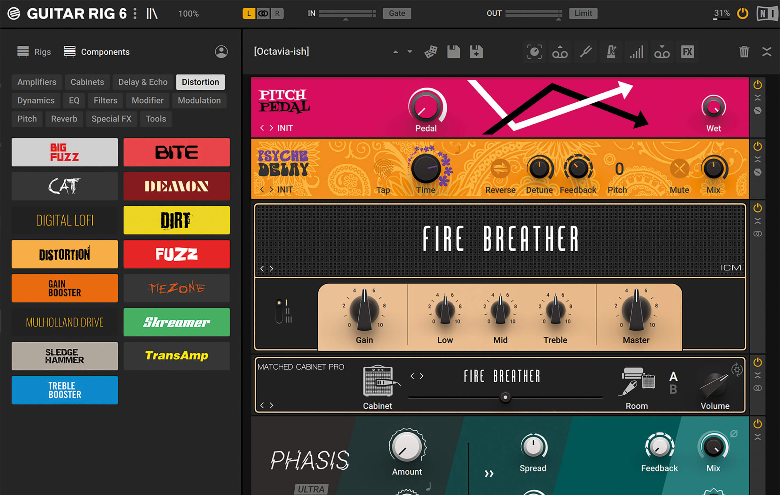Open the Metronome tool

(x=611, y=52)
